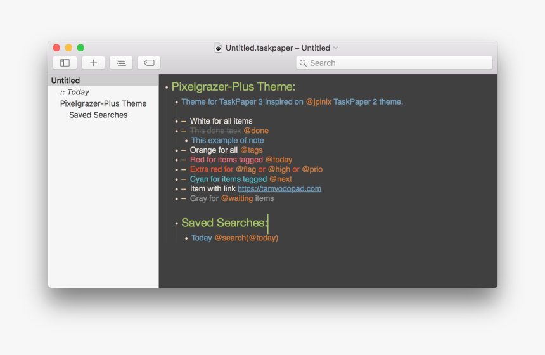545x355 pixels.
Task: Open the tamvodopad.com link
Action: pyautogui.click(x=279, y=188)
